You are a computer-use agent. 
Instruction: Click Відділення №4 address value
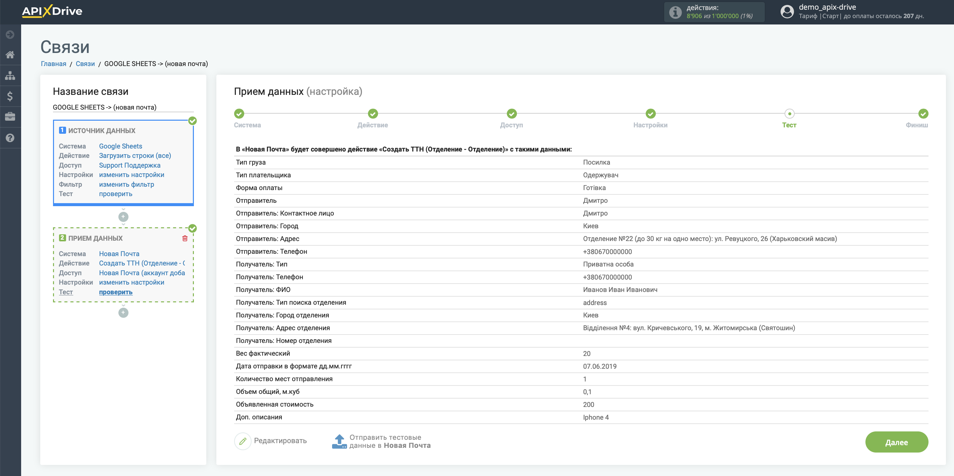(x=689, y=328)
